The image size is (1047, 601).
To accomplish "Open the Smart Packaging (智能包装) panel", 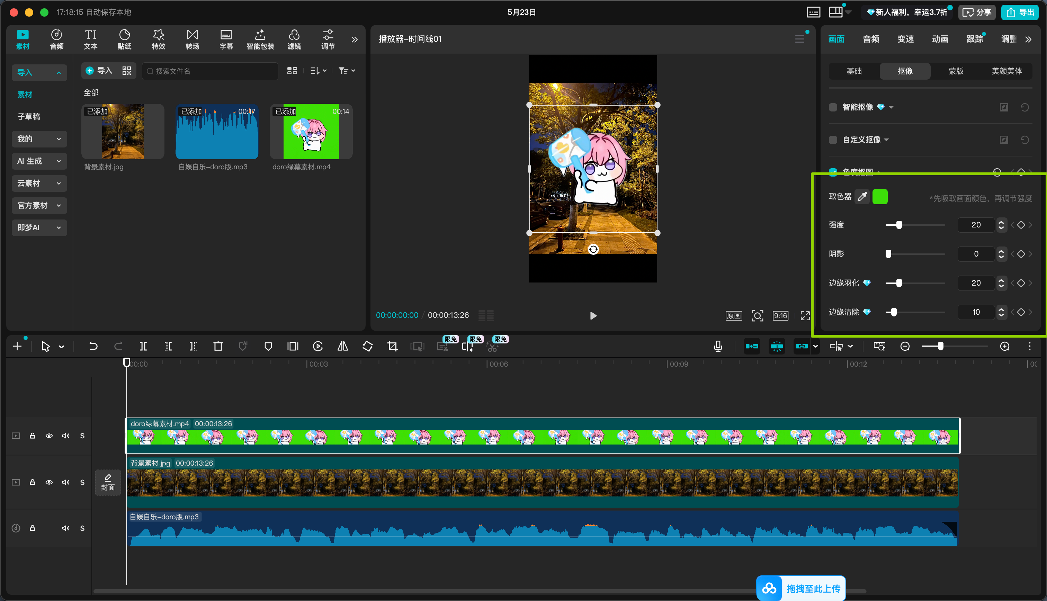I will click(260, 39).
